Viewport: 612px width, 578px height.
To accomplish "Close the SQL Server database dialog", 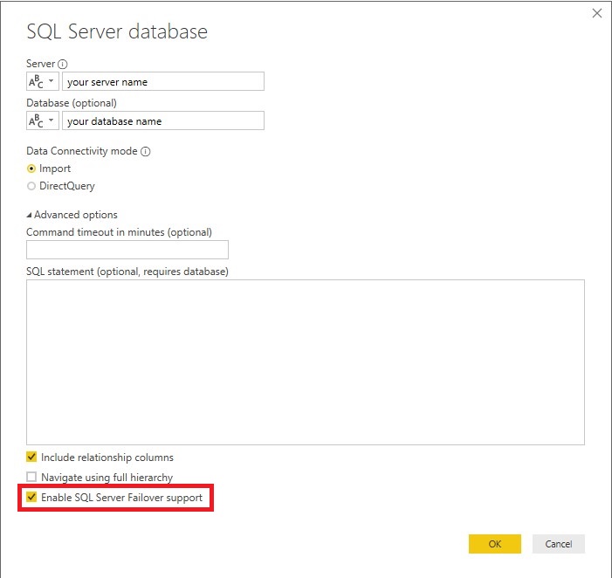I will pos(597,14).
